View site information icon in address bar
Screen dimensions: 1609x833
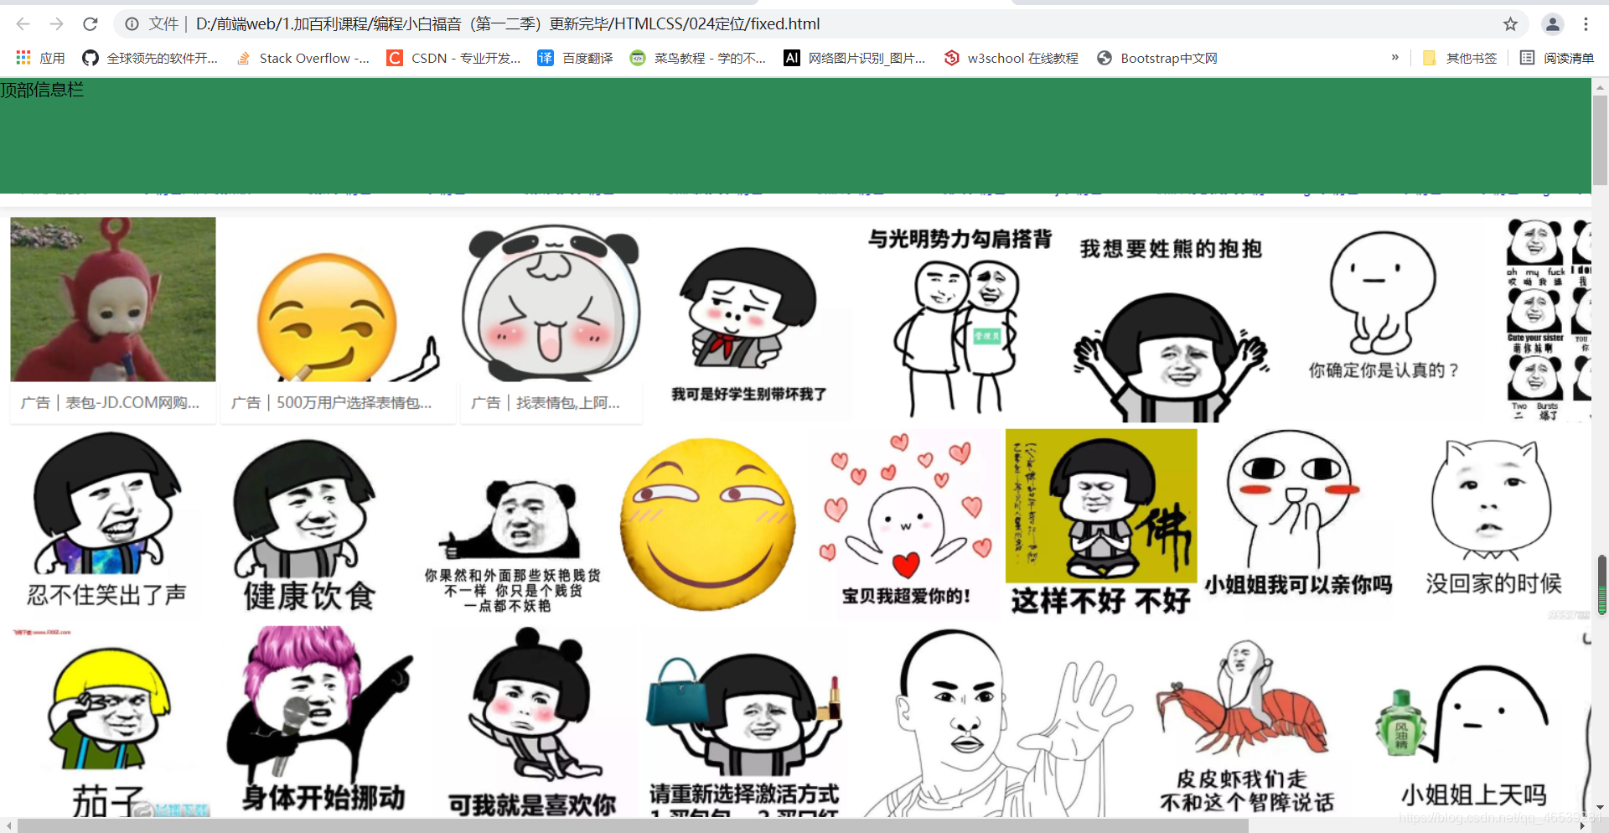pyautogui.click(x=132, y=24)
